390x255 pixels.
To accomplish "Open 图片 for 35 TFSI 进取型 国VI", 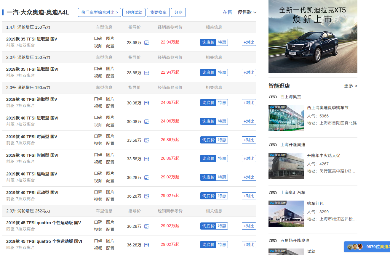I will [110, 69].
